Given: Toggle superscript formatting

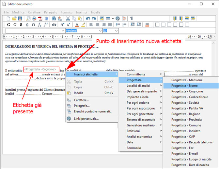Looking at the screenshot, I should coord(46,25).
